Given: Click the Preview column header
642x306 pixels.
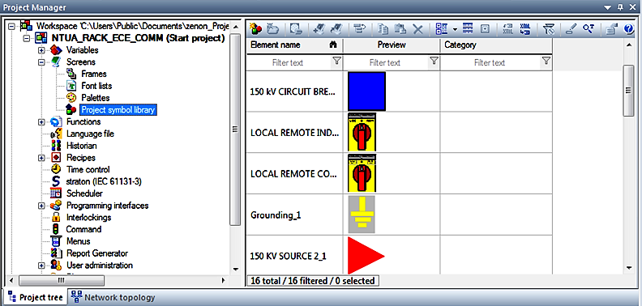Looking at the screenshot, I should (392, 45).
